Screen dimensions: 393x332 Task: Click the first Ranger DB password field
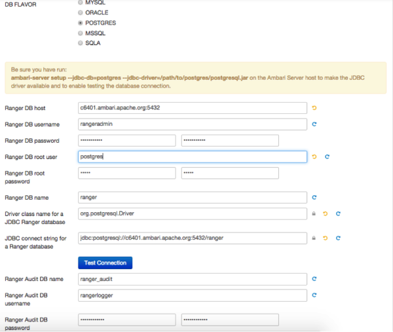(x=127, y=141)
